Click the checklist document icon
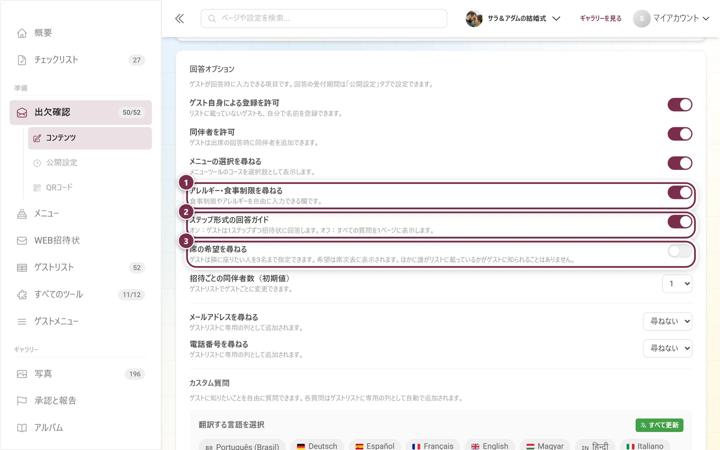 22,60
